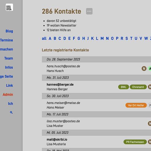Open the three-dots menu beside 286 Kontakte
The height and width of the screenshot is (151, 151).
pos(89,11)
